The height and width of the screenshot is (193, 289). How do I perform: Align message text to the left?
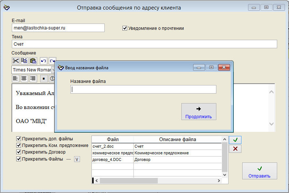pyautogui.click(x=15, y=78)
